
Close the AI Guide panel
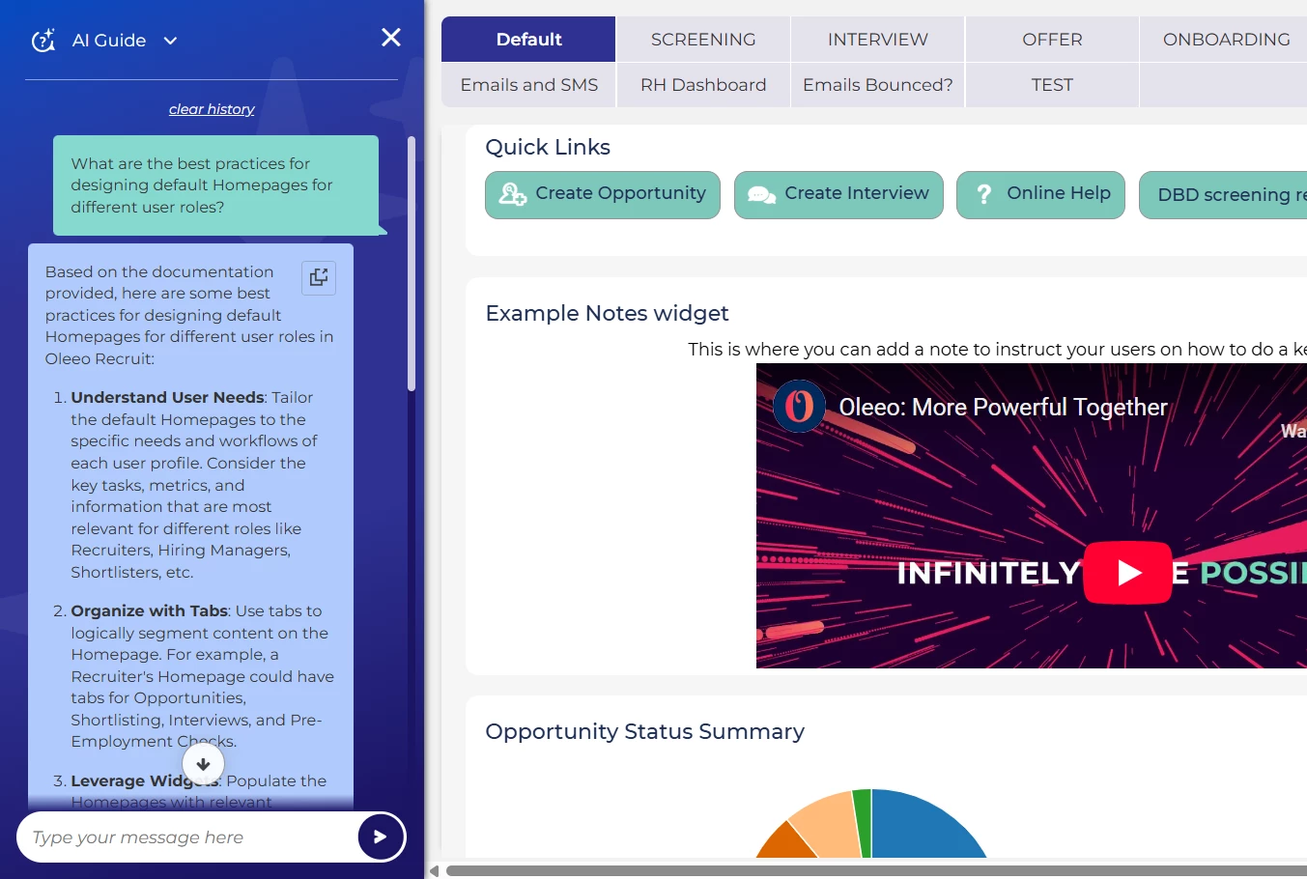pos(391,38)
